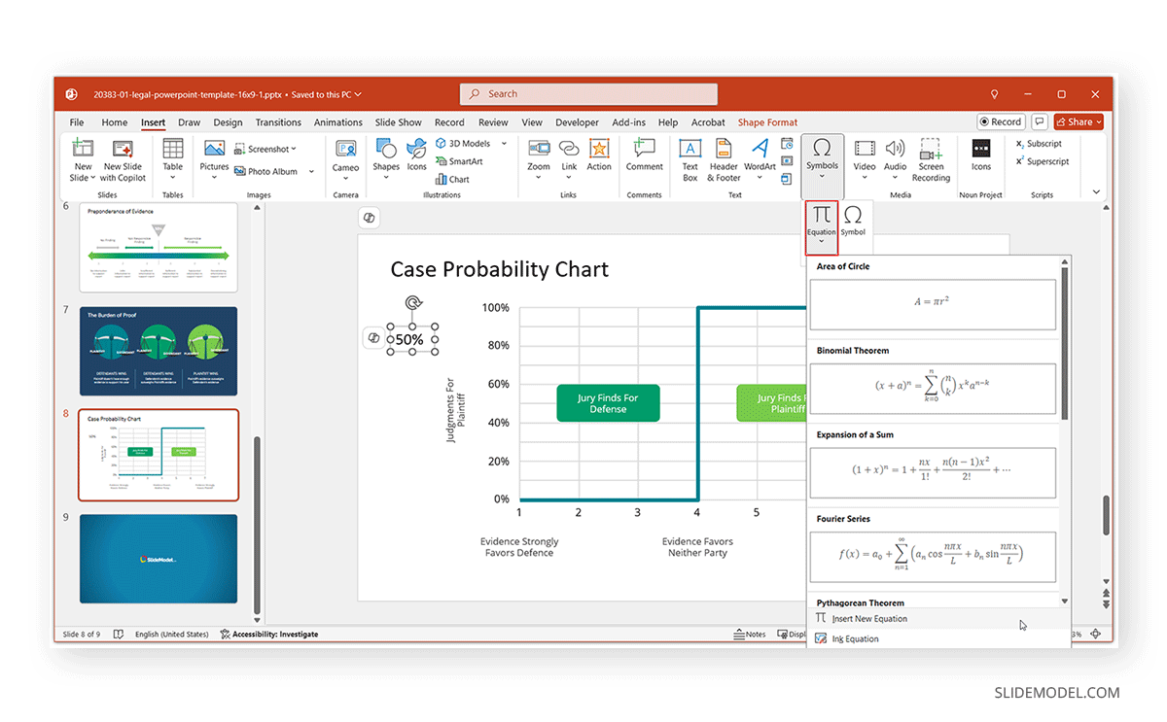The image size is (1167, 722).
Task: Insert a SmartArt graphic
Action: 459,161
